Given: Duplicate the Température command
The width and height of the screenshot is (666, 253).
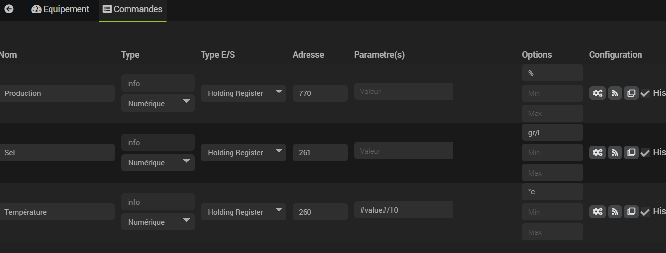Looking at the screenshot, I should pyautogui.click(x=631, y=212).
